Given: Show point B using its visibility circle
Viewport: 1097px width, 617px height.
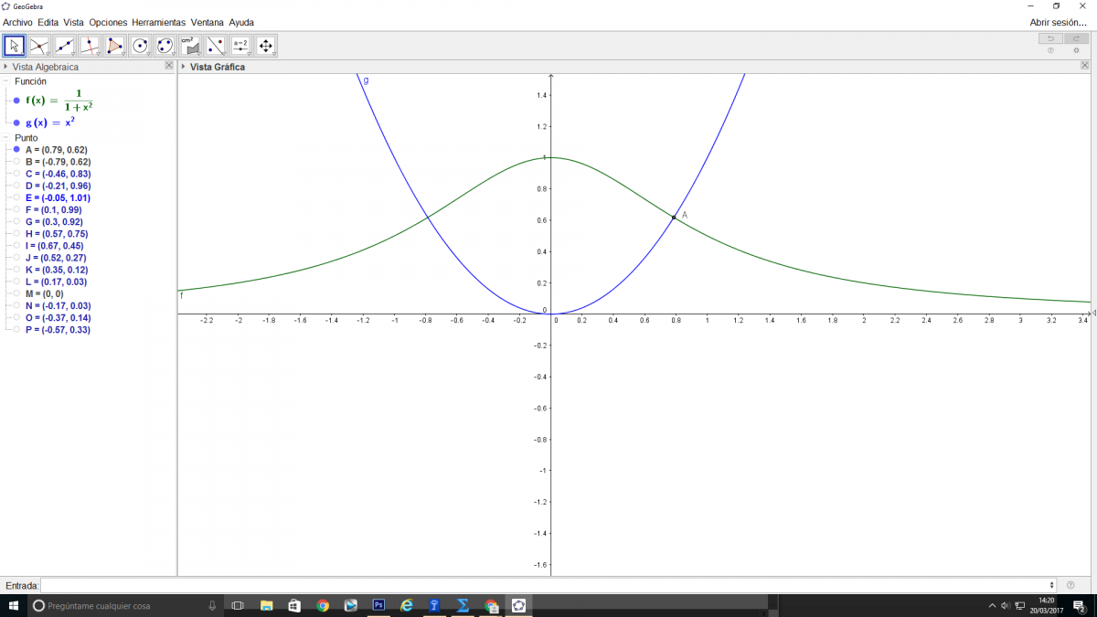Looking at the screenshot, I should click(16, 162).
